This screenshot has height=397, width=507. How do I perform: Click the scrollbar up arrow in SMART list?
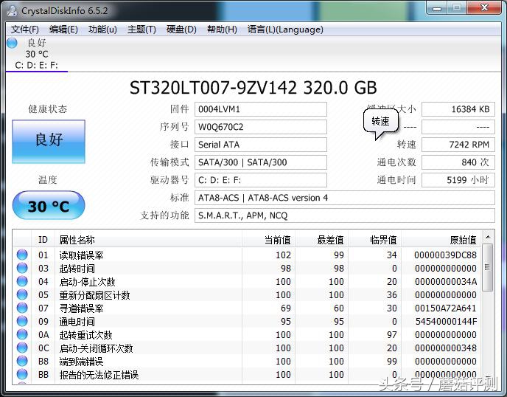[488, 238]
